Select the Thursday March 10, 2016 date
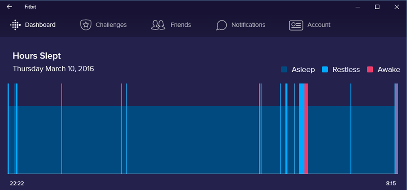407x190 pixels. 53,68
